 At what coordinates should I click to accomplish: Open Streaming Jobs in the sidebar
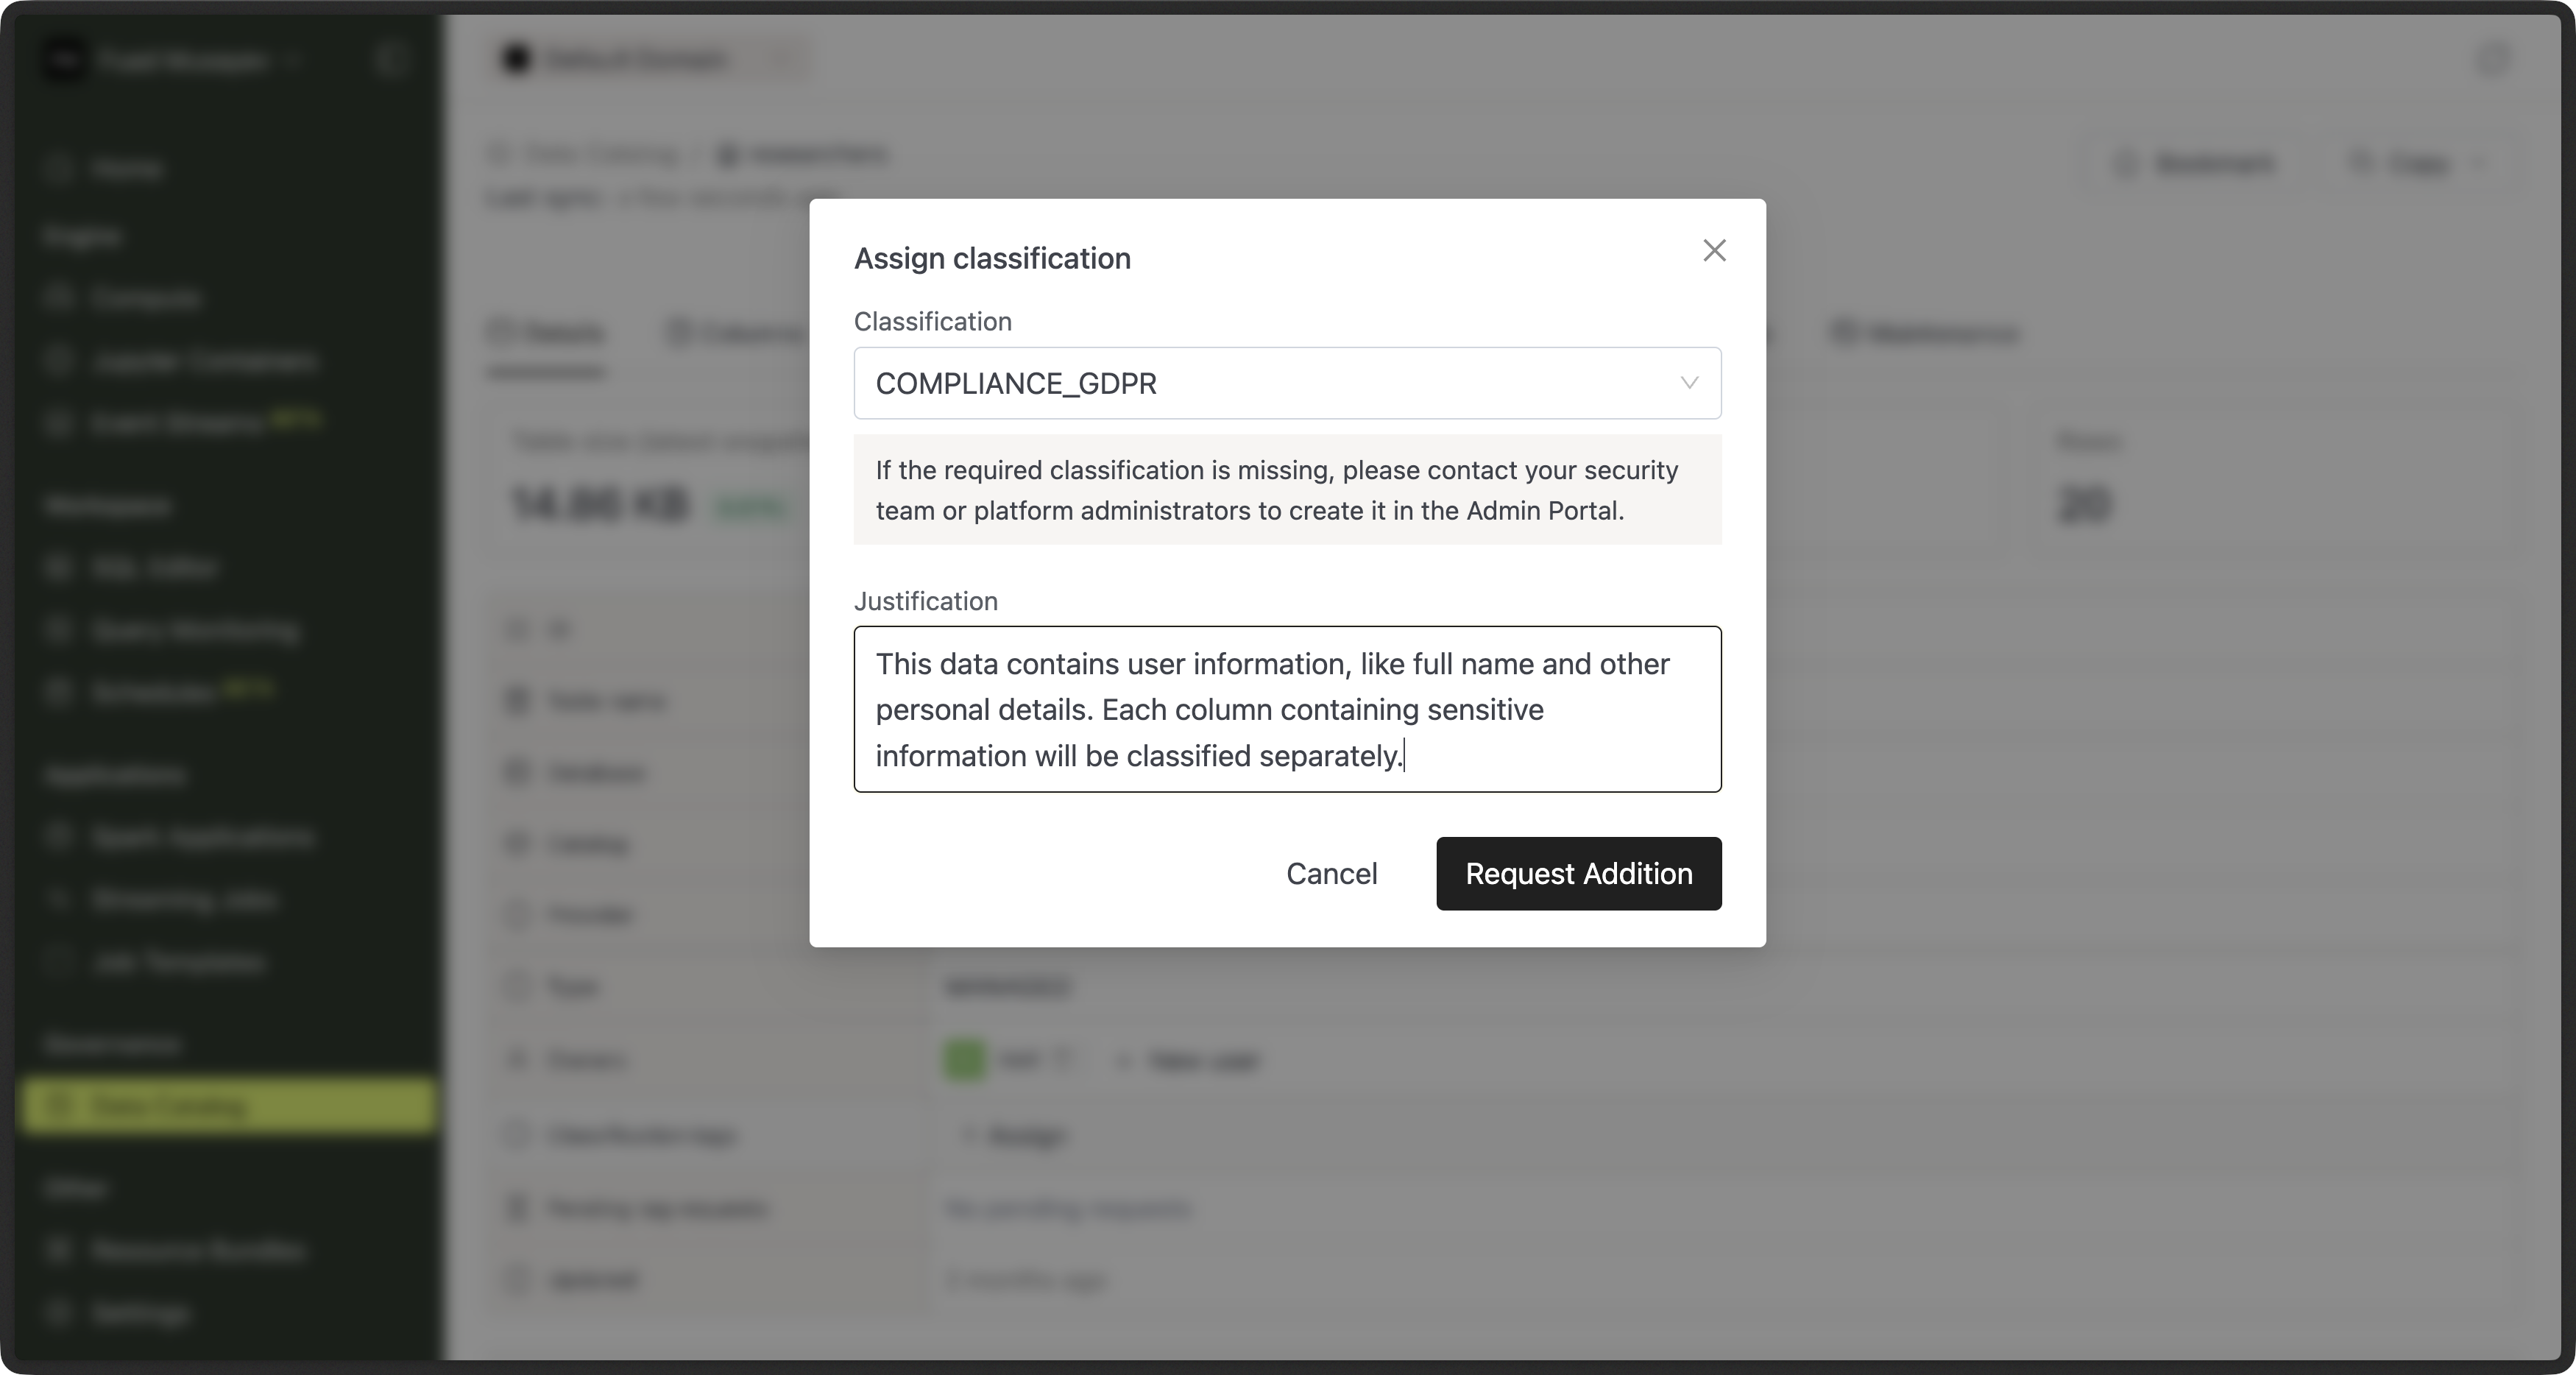184,900
